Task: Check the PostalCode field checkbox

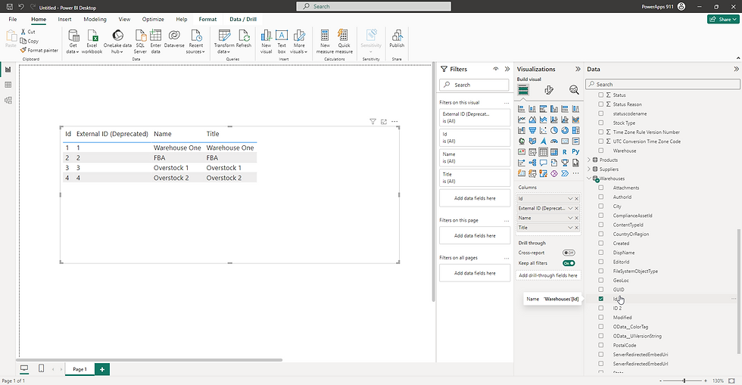Action: (601, 345)
